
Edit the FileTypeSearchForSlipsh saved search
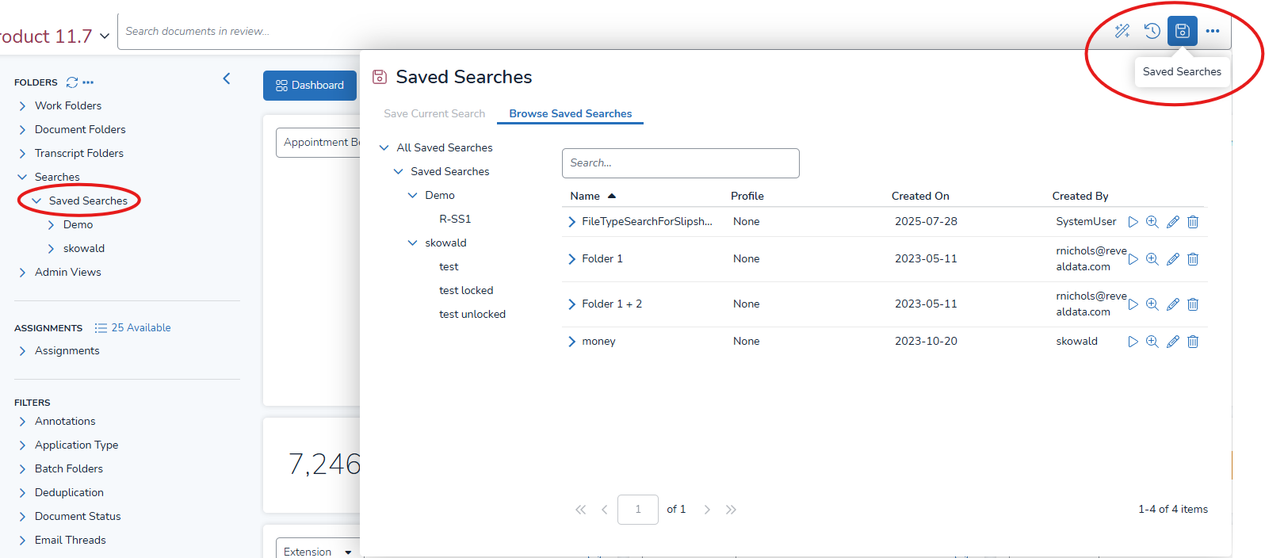tap(1173, 222)
